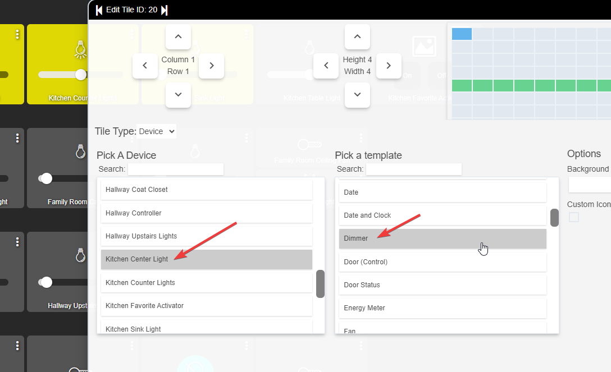The image size is (611, 372).
Task: Move tile right one column
Action: point(211,66)
